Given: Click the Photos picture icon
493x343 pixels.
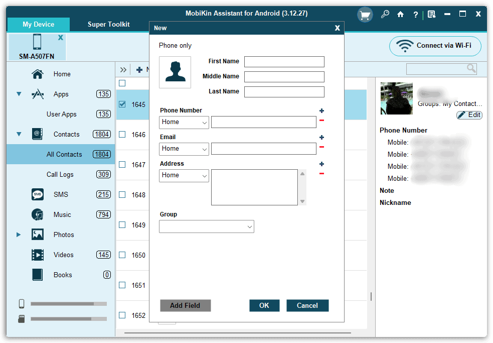Looking at the screenshot, I should pyautogui.click(x=38, y=235).
